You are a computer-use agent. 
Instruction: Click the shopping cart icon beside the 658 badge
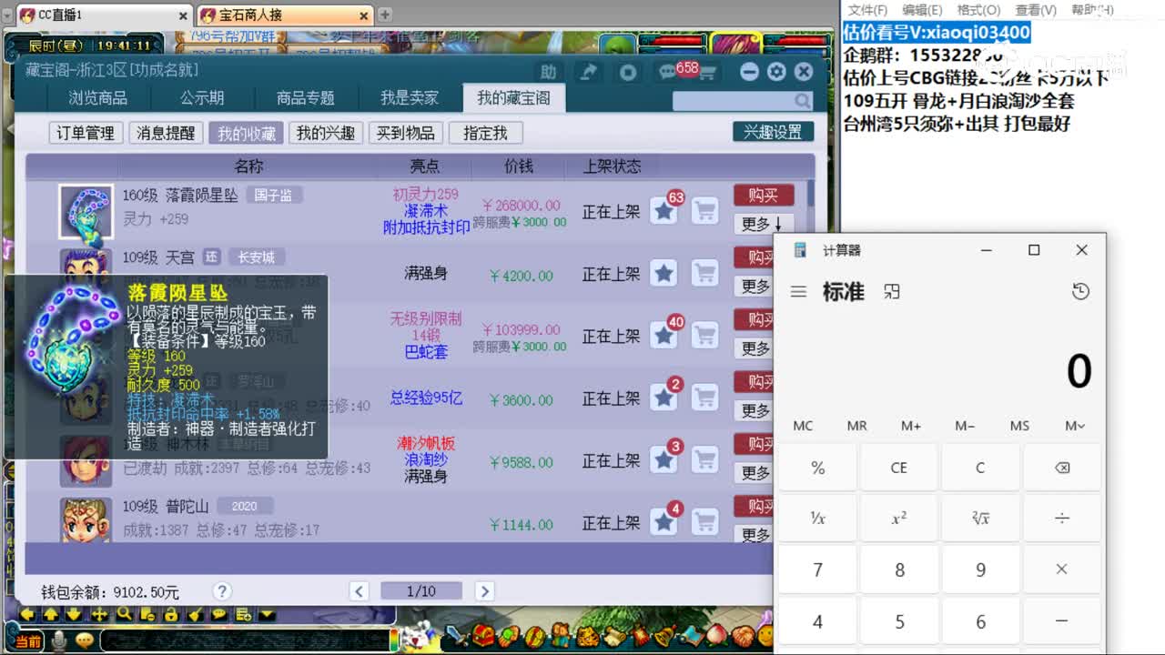click(707, 71)
